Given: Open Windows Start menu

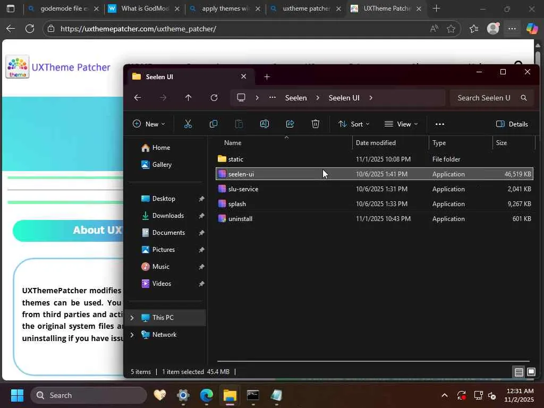Looking at the screenshot, I should click(x=17, y=395).
